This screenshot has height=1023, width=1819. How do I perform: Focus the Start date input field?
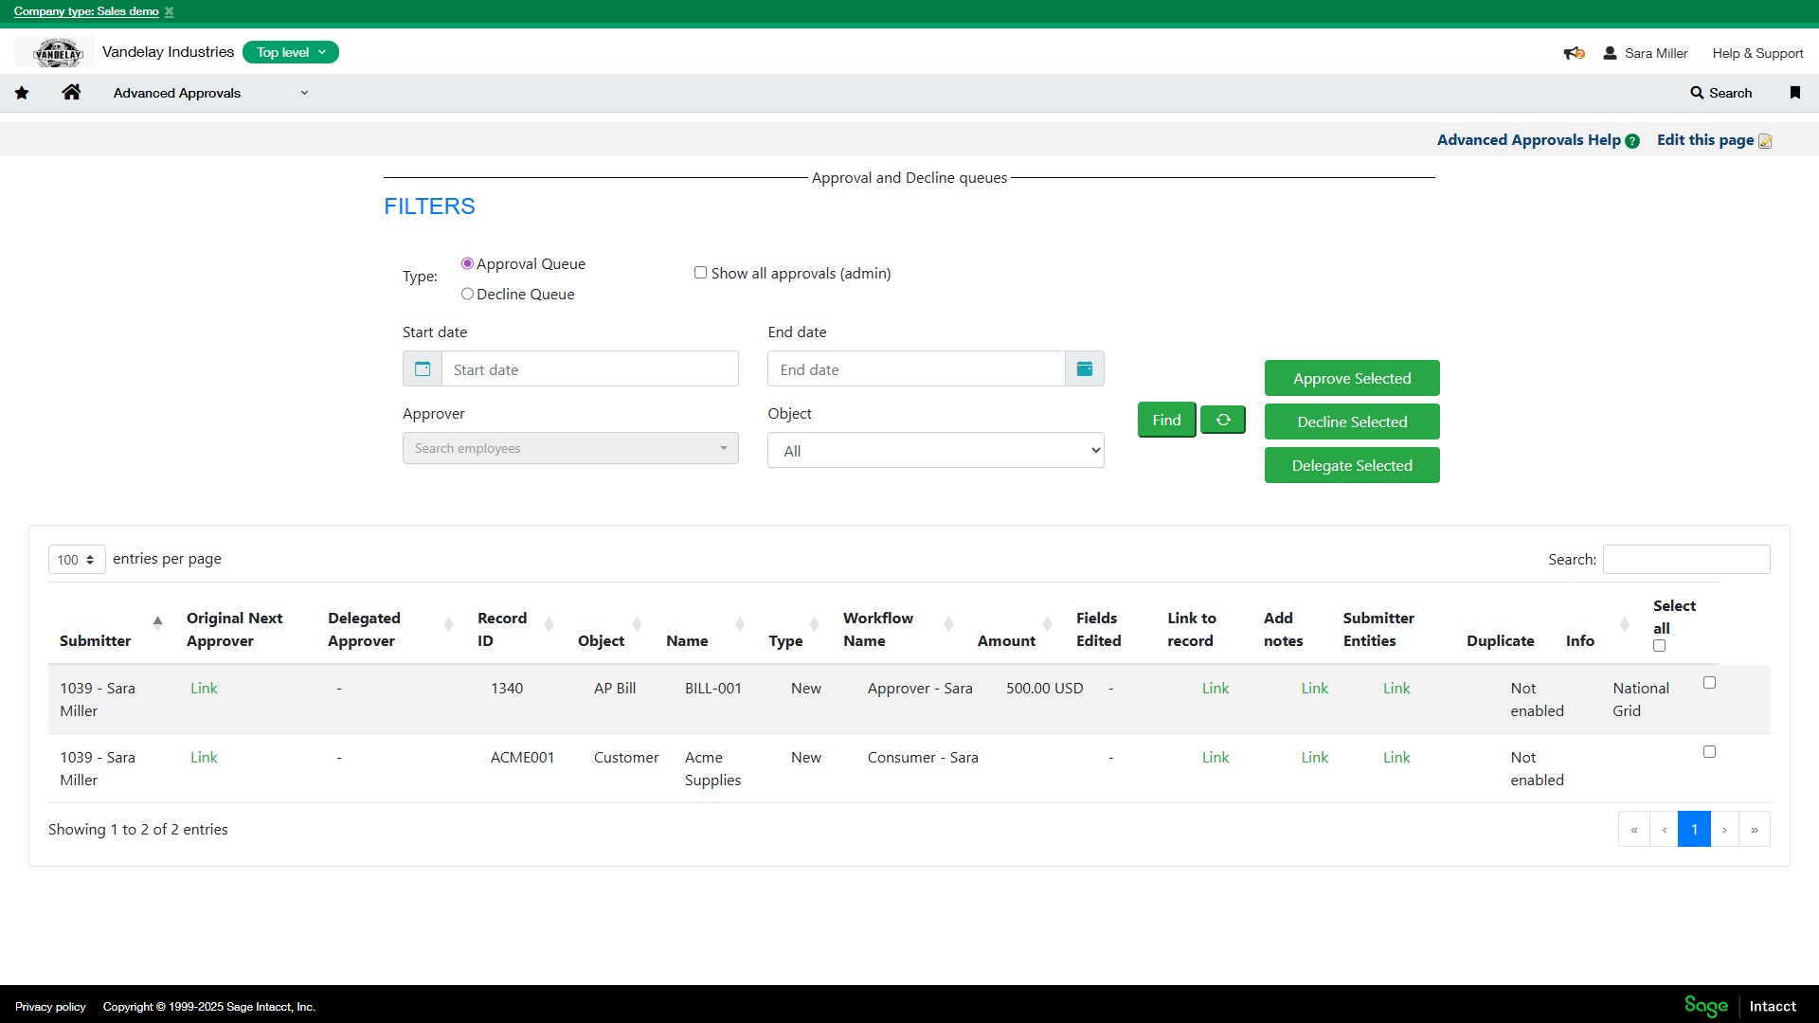tap(590, 368)
